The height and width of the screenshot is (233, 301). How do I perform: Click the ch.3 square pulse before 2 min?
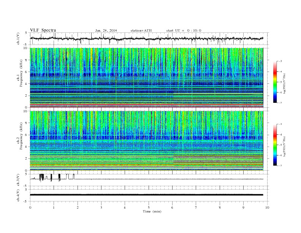pyautogui.click(x=73, y=177)
